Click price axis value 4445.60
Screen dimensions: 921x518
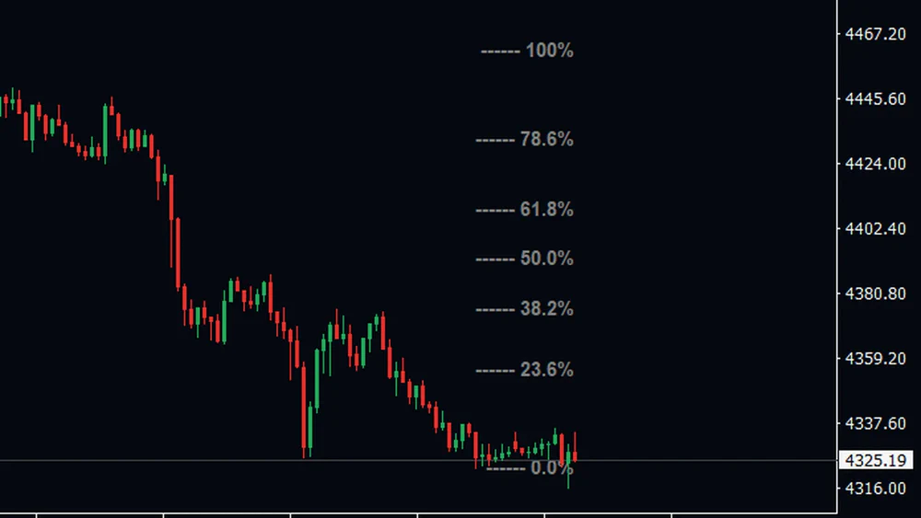[x=875, y=99]
